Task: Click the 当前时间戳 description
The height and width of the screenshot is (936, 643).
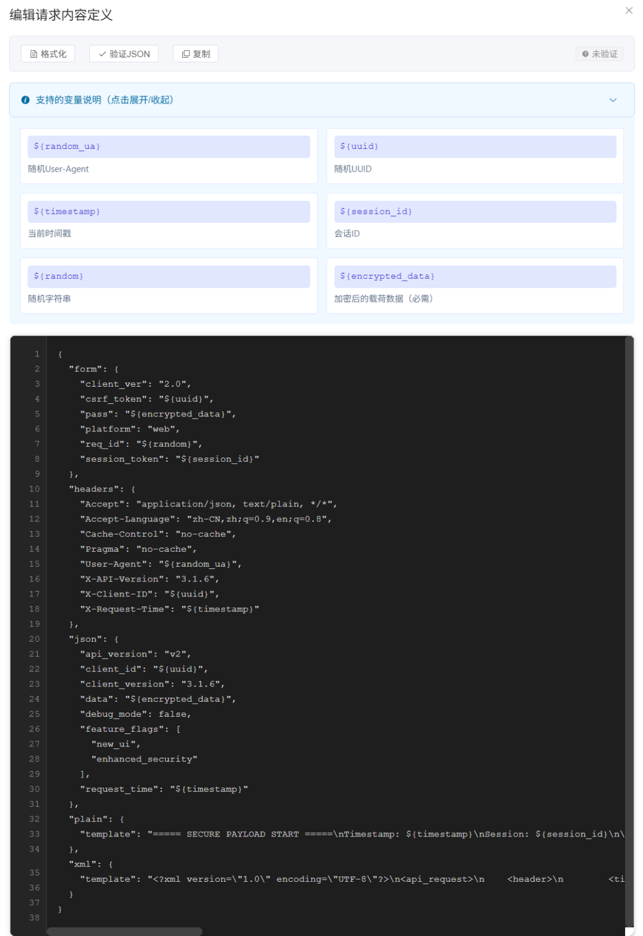Action: tap(49, 234)
